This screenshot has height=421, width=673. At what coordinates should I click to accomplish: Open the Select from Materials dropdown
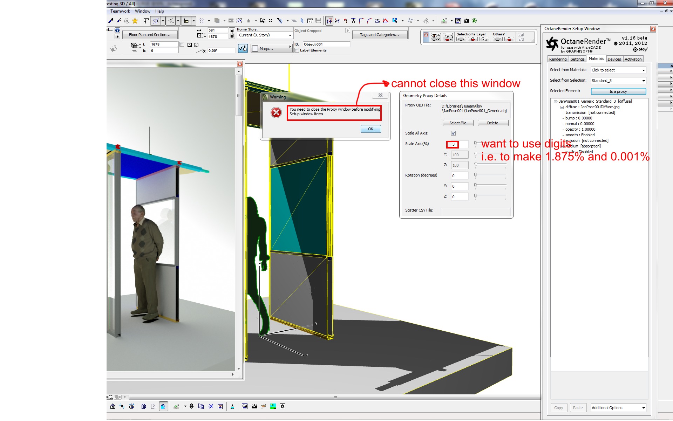click(643, 70)
